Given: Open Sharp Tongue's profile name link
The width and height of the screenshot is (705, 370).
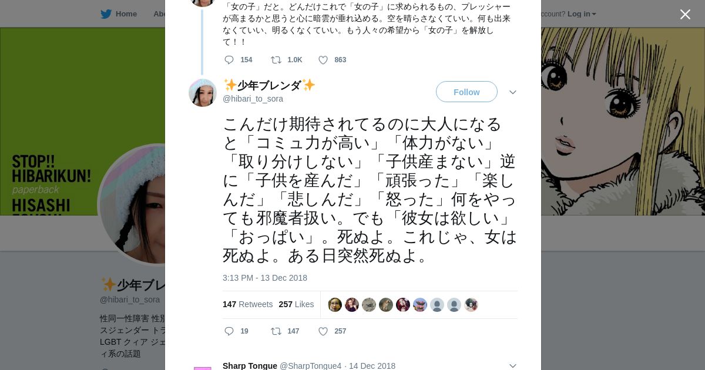Looking at the screenshot, I should [250, 366].
